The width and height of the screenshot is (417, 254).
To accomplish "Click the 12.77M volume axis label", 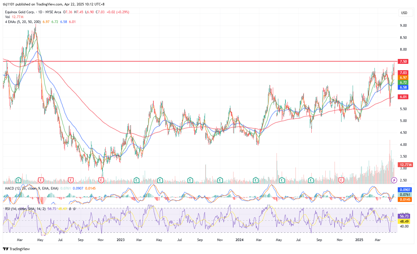I will pos(406,165).
